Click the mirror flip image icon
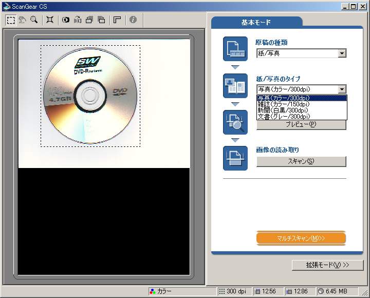 tap(78, 20)
